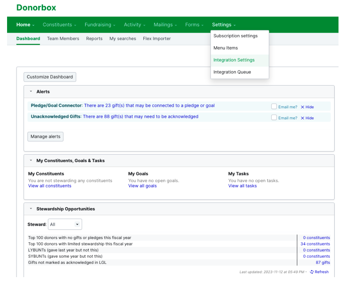Click 'You have no open tasks.' text

(x=254, y=181)
